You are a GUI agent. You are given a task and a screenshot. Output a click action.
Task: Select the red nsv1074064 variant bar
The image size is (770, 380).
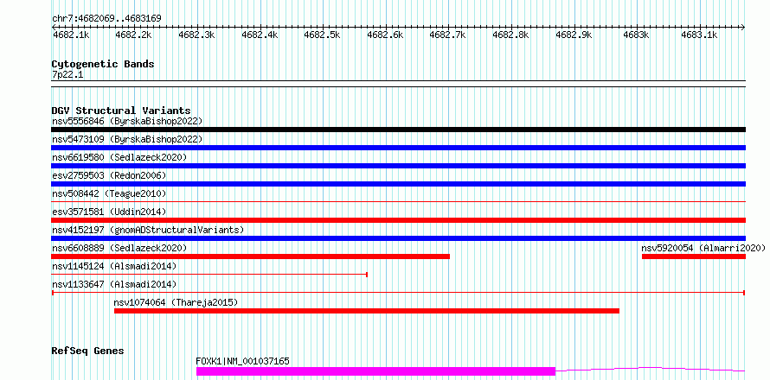pos(367,311)
